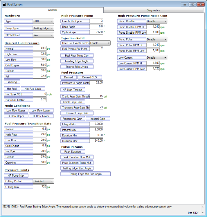
Task: Select the Events Per Cycle value field
Action: (x=96, y=21)
